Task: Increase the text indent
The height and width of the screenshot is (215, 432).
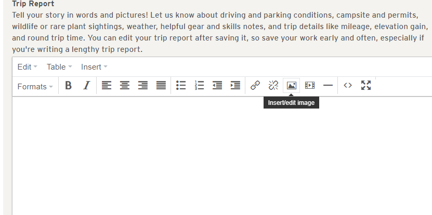Action: (235, 86)
